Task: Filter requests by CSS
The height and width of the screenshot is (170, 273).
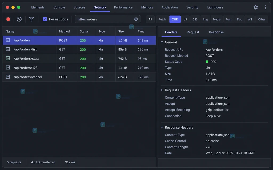Action: click(195, 19)
